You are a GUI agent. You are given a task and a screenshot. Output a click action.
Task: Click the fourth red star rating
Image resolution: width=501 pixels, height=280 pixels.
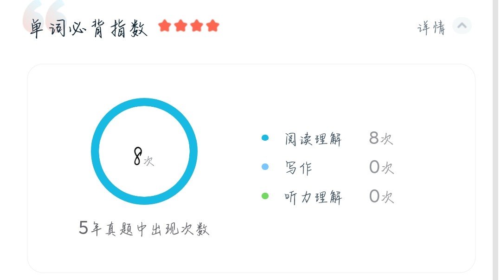coord(212,26)
